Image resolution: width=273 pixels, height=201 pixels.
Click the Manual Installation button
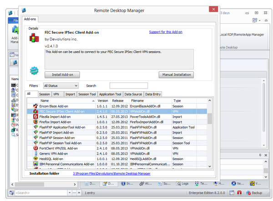point(176,75)
